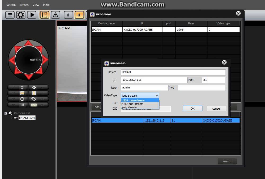Screen dimensions: 265x179
Task: Click the Camera list root icon
Action: (10, 113)
